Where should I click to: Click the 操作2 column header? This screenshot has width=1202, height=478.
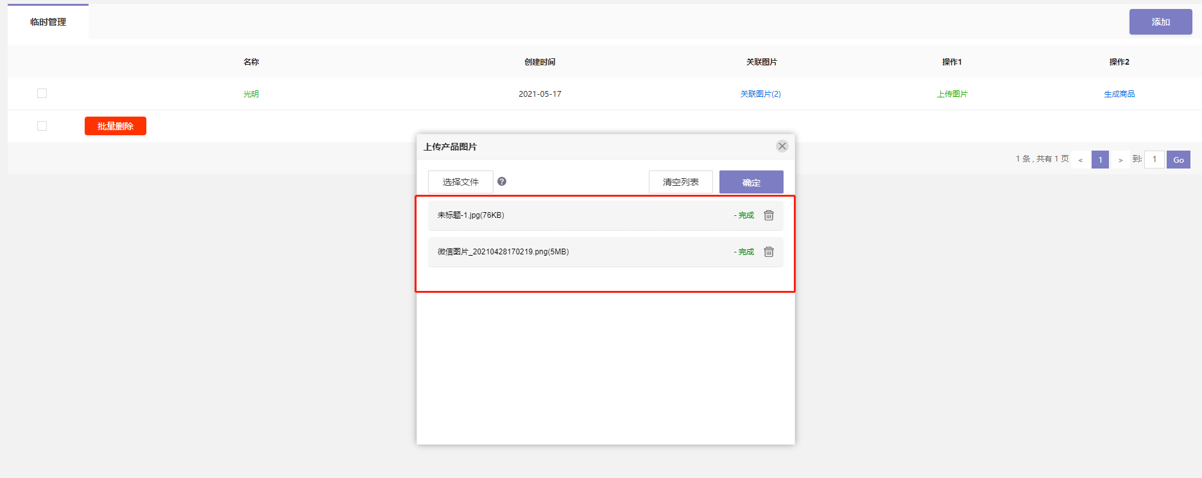[1119, 62]
